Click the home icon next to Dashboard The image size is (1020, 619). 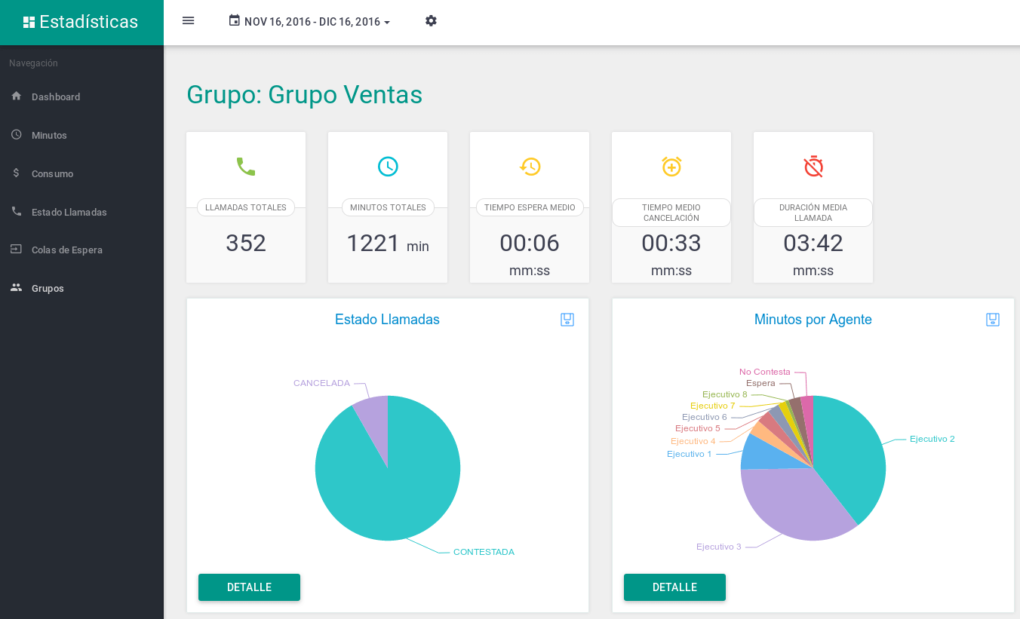[17, 96]
